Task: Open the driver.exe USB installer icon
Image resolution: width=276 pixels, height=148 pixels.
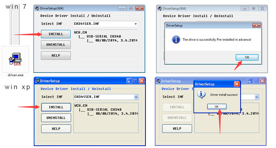Action: 15,59
